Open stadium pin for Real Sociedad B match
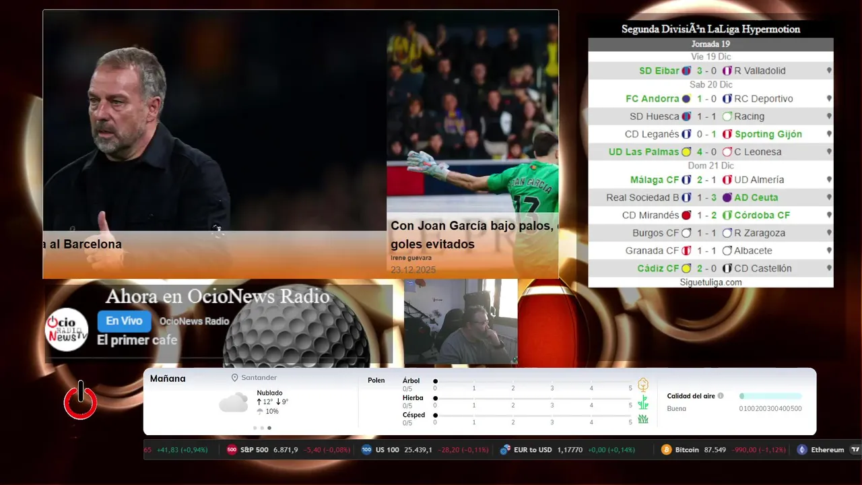862x485 pixels. [829, 197]
